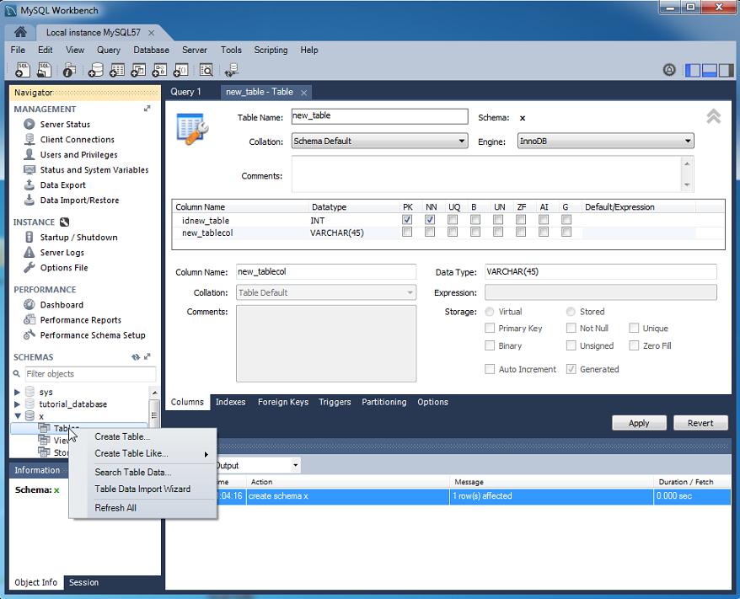Toggle the right sidebar panel icon
740x599 pixels.
click(726, 70)
